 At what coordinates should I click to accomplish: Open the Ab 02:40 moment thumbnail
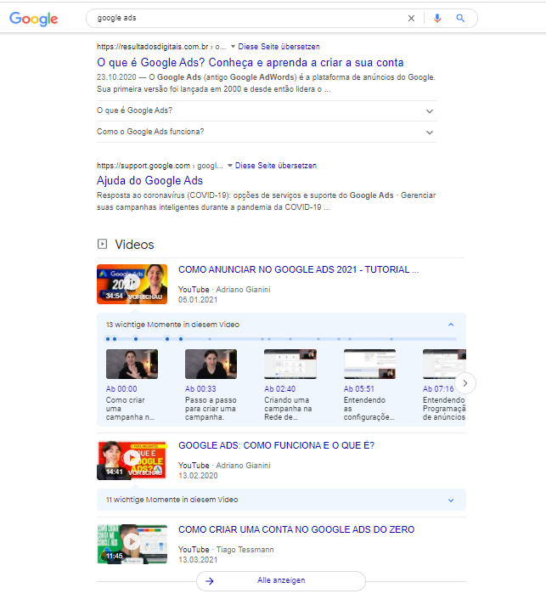click(290, 364)
